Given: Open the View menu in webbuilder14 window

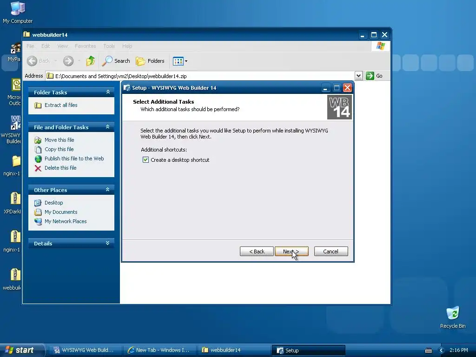Looking at the screenshot, I should [x=62, y=46].
